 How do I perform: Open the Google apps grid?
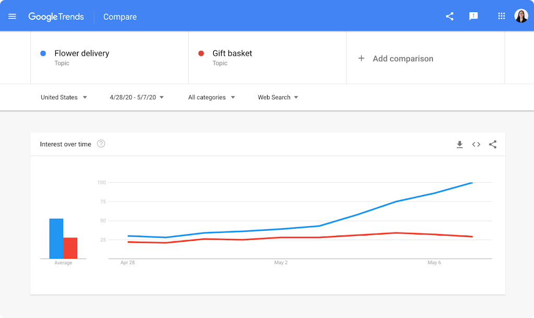502,16
